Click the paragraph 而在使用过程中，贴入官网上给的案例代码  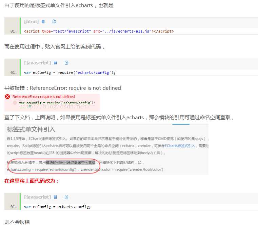pos(55,47)
